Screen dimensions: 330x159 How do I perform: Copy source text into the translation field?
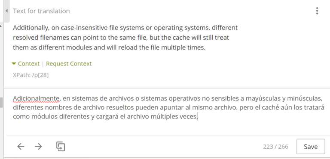pos(61,147)
